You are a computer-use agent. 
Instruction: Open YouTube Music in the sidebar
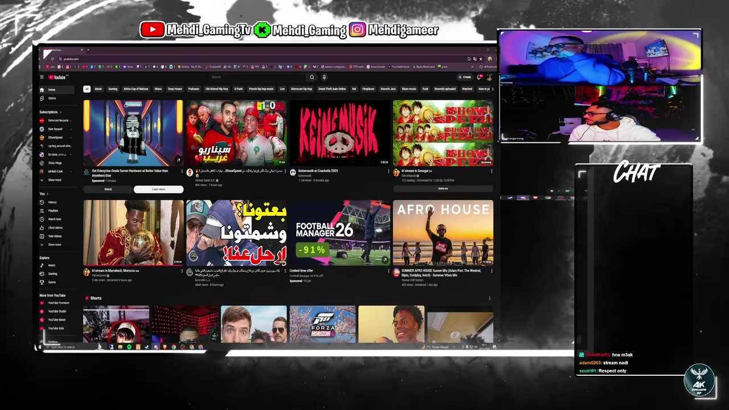(56, 320)
